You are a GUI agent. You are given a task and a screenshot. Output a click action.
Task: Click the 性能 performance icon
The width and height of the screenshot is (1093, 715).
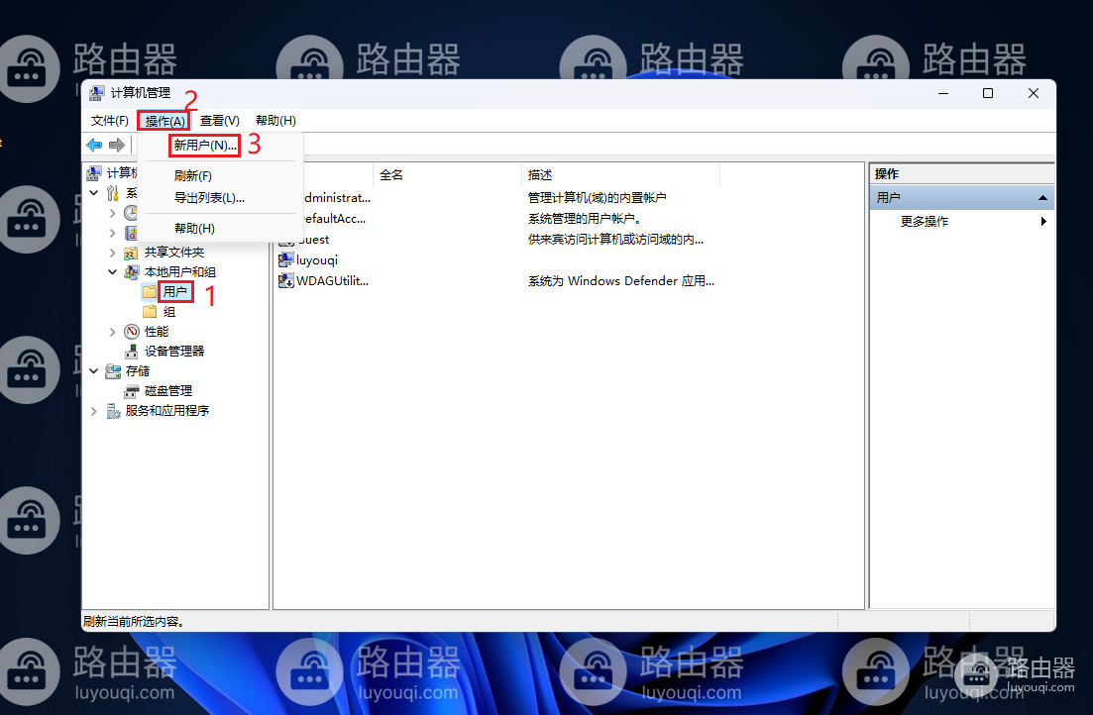[x=131, y=331]
